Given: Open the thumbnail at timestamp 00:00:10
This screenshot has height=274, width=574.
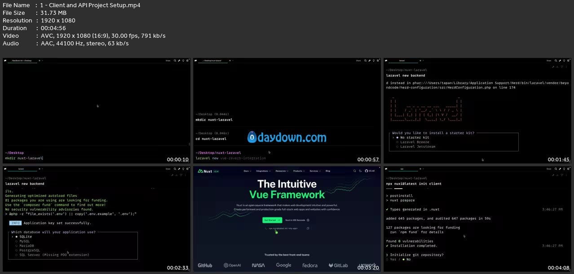Looking at the screenshot, I should (97, 110).
